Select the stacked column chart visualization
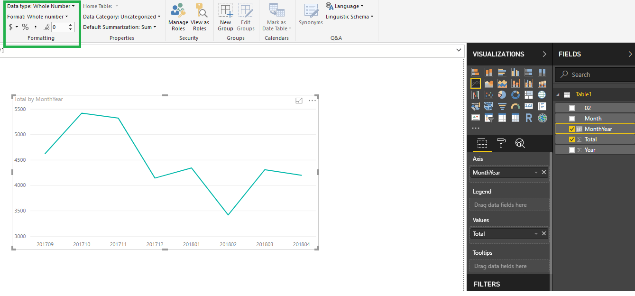This screenshot has height=296, width=635. pyautogui.click(x=488, y=73)
